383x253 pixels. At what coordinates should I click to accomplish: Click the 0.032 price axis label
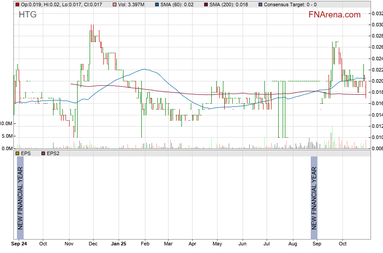tap(377, 13)
